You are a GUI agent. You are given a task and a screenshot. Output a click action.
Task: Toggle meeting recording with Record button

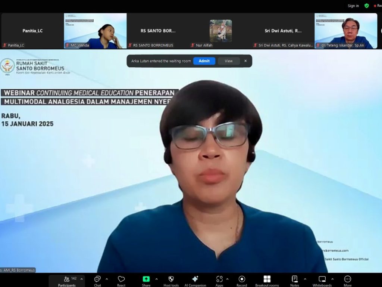(242, 279)
